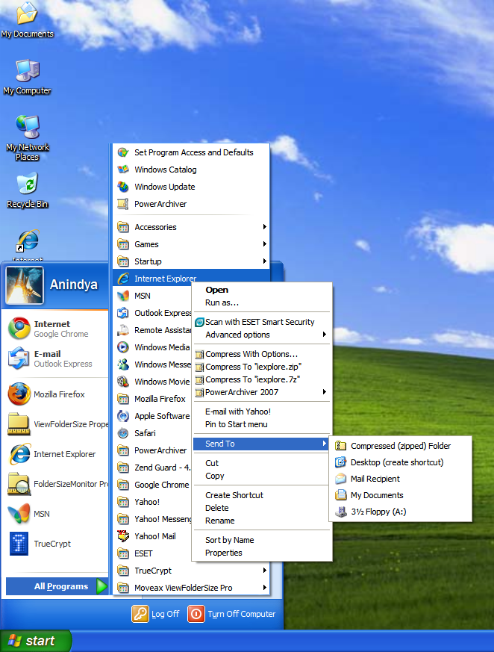Choose Open in the context menu

point(262,290)
